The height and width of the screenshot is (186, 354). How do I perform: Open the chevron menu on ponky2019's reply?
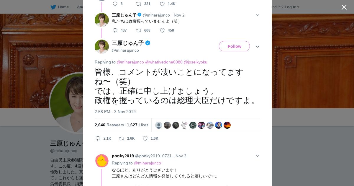coord(258,156)
